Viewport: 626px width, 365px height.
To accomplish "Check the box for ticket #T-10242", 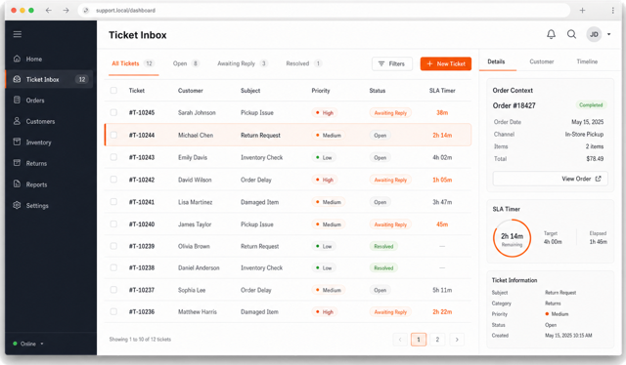I will [113, 180].
